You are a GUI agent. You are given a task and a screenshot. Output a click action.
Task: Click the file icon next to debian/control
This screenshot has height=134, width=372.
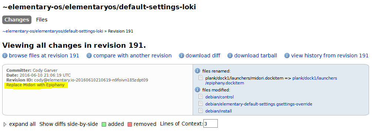[x=201, y=97]
